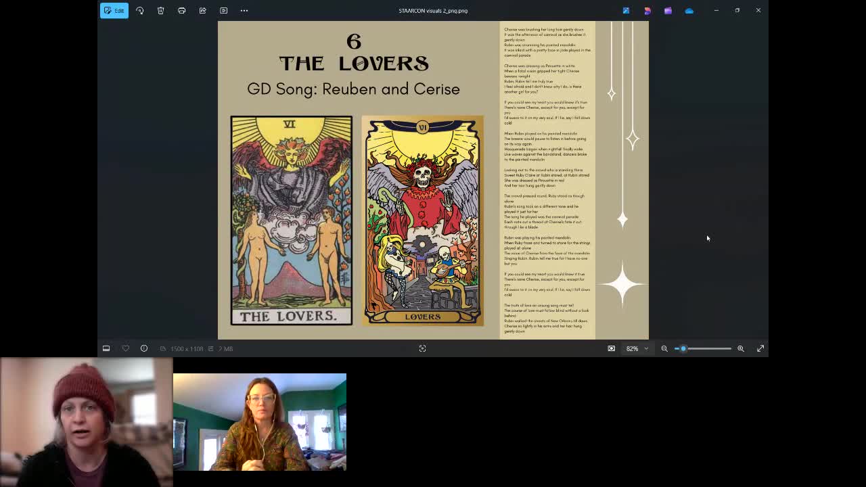Show file info with the info icon
This screenshot has height=487, width=866.
(x=144, y=348)
